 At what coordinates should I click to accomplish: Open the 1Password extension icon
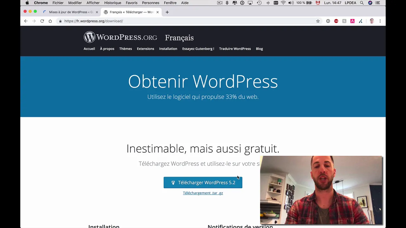click(328, 21)
